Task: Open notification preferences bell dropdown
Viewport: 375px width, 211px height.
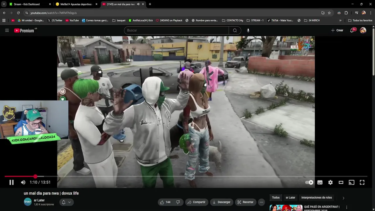Action: tap(67, 202)
